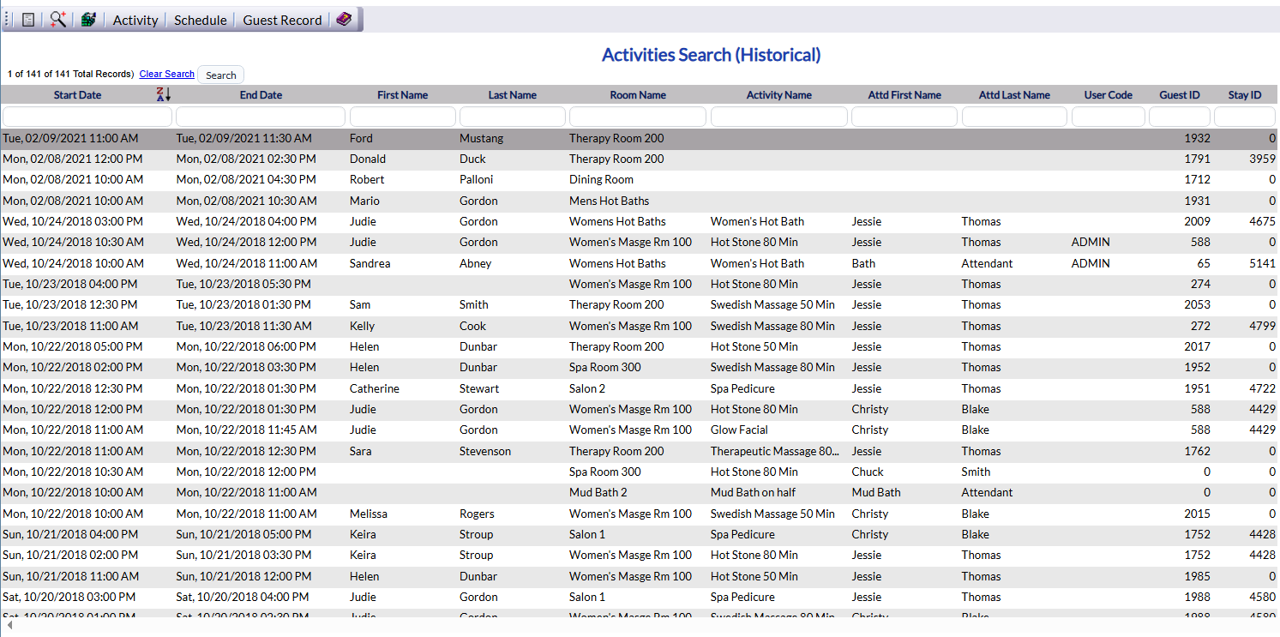
Task: Click stay ID 5141
Action: tap(1262, 263)
